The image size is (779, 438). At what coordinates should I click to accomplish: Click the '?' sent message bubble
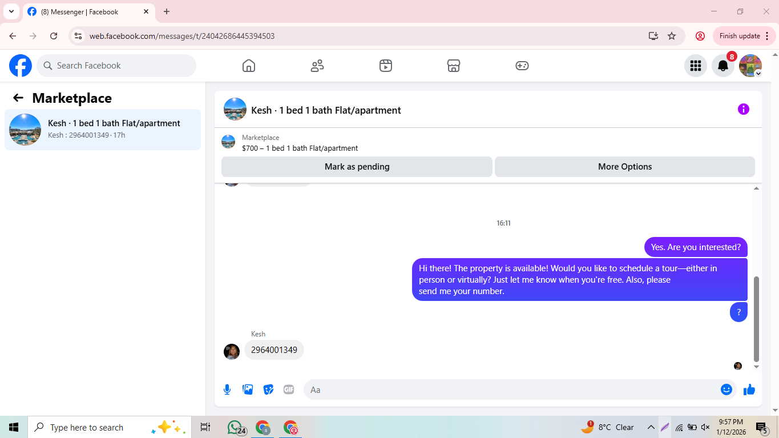point(738,312)
